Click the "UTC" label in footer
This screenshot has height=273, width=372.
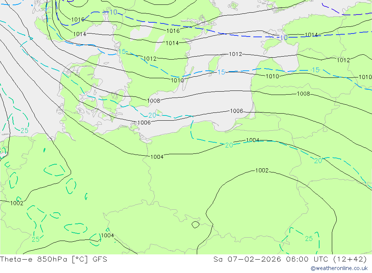321,259
